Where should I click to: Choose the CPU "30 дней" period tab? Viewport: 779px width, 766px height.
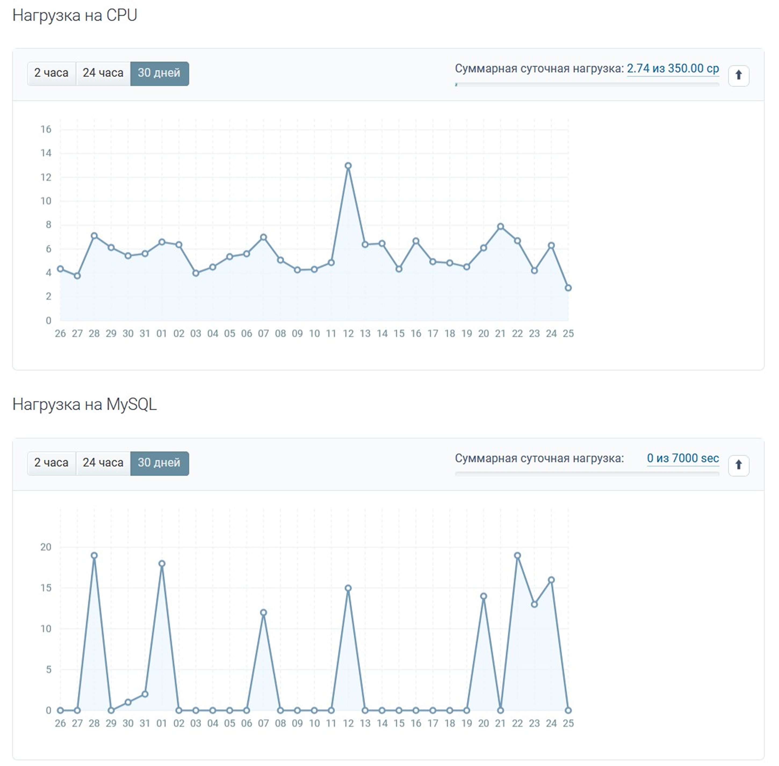(x=159, y=73)
